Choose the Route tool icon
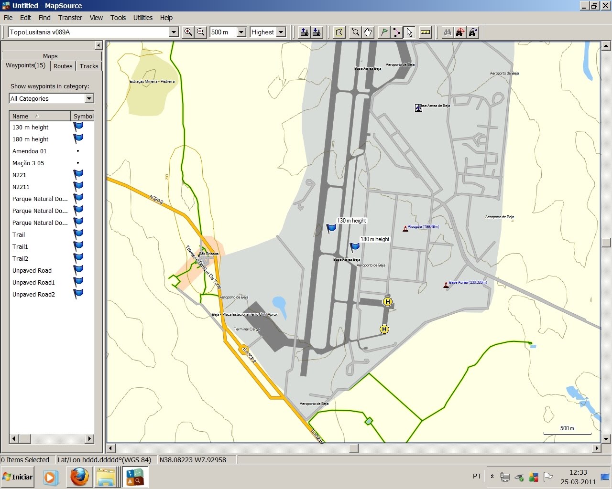The width and height of the screenshot is (612, 489). click(x=397, y=32)
